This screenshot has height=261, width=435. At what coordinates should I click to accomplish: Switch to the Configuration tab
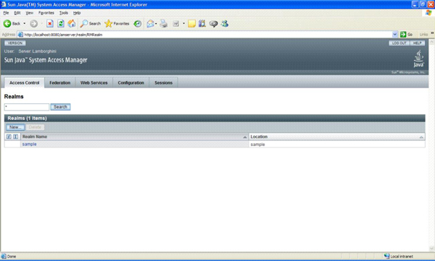(130, 82)
